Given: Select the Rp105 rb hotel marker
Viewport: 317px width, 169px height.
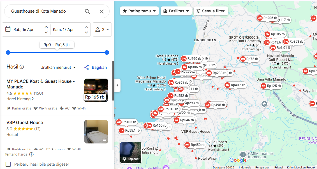Looking at the screenshot, I should tap(275, 35).
